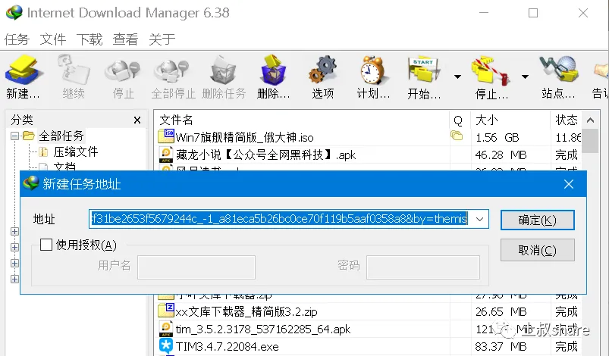Open Options (选项) gear icon

click(x=323, y=77)
